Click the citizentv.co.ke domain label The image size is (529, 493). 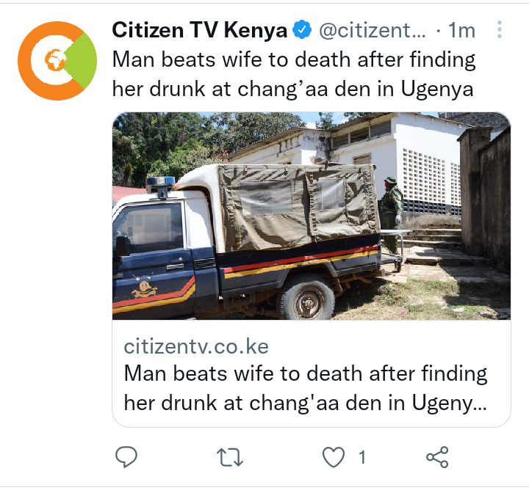point(196,346)
